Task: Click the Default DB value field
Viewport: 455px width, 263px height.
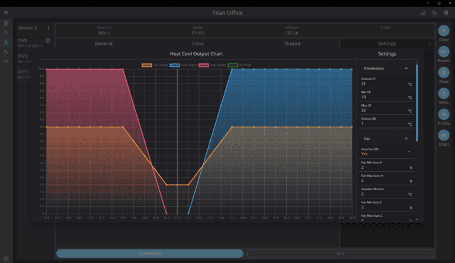Action: tap(386, 121)
